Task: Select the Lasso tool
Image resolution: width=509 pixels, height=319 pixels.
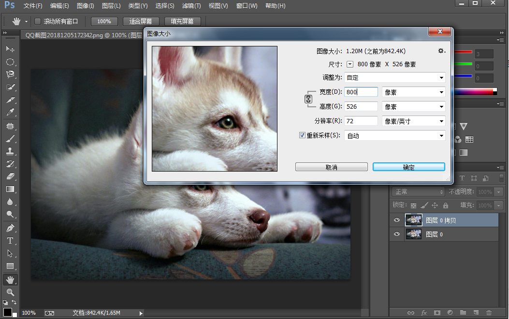Action: pyautogui.click(x=10, y=74)
